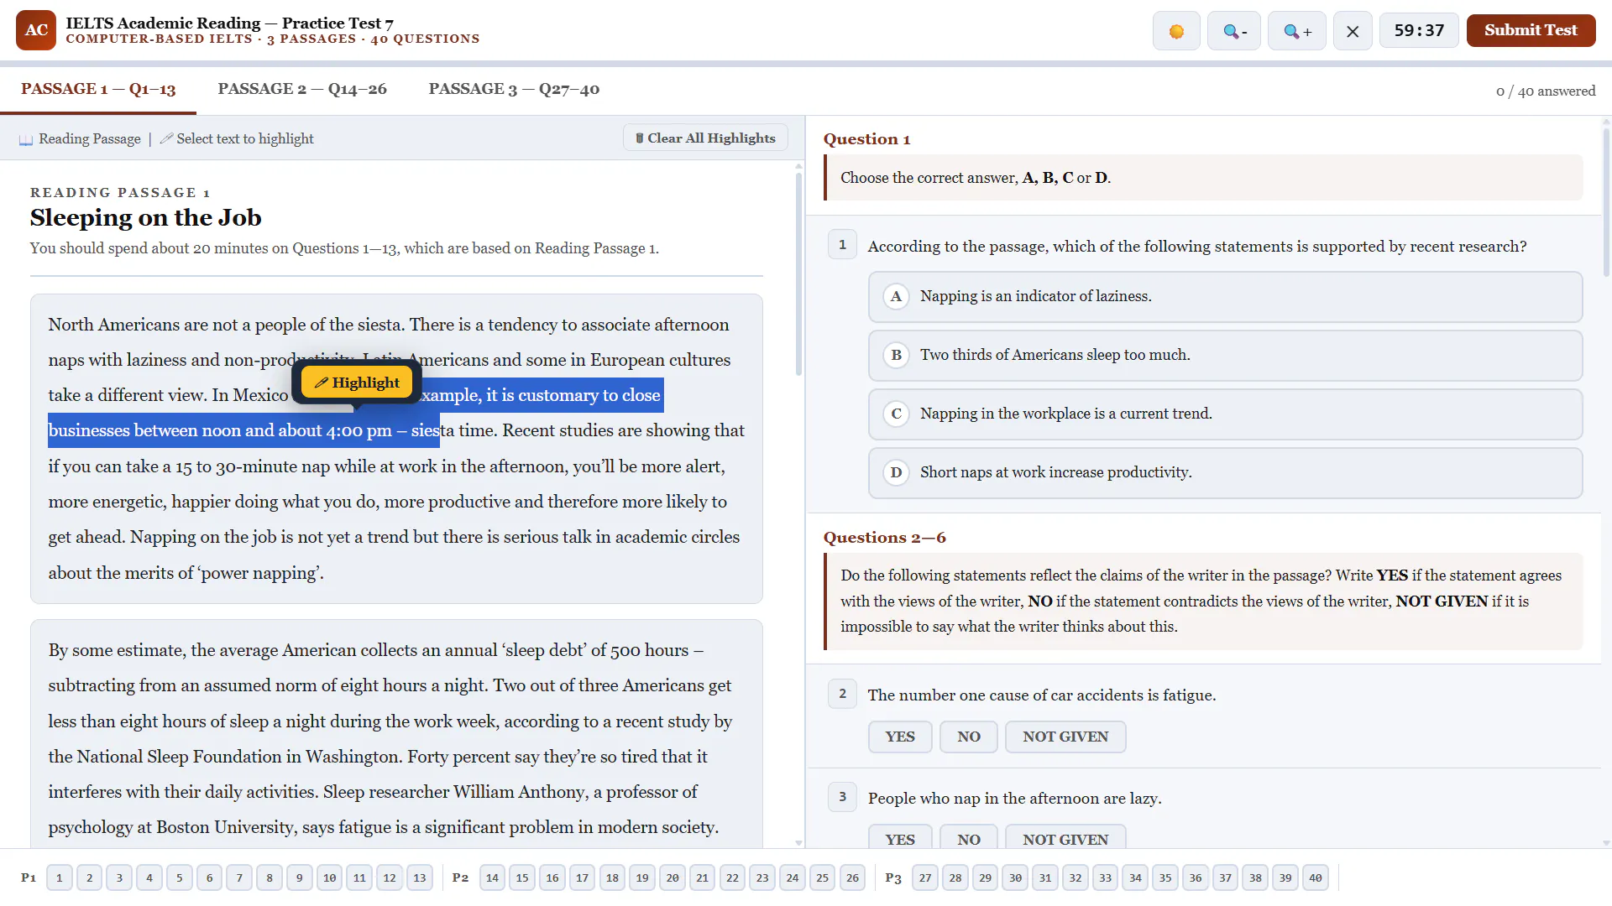Select option C: Napping in workplace is current trend
This screenshot has width=1612, height=906.
coord(1225,414)
